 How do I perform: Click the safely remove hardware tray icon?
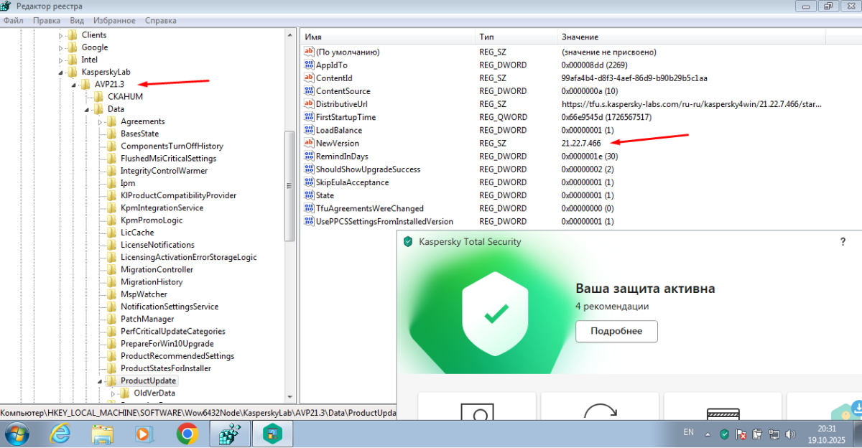758,434
